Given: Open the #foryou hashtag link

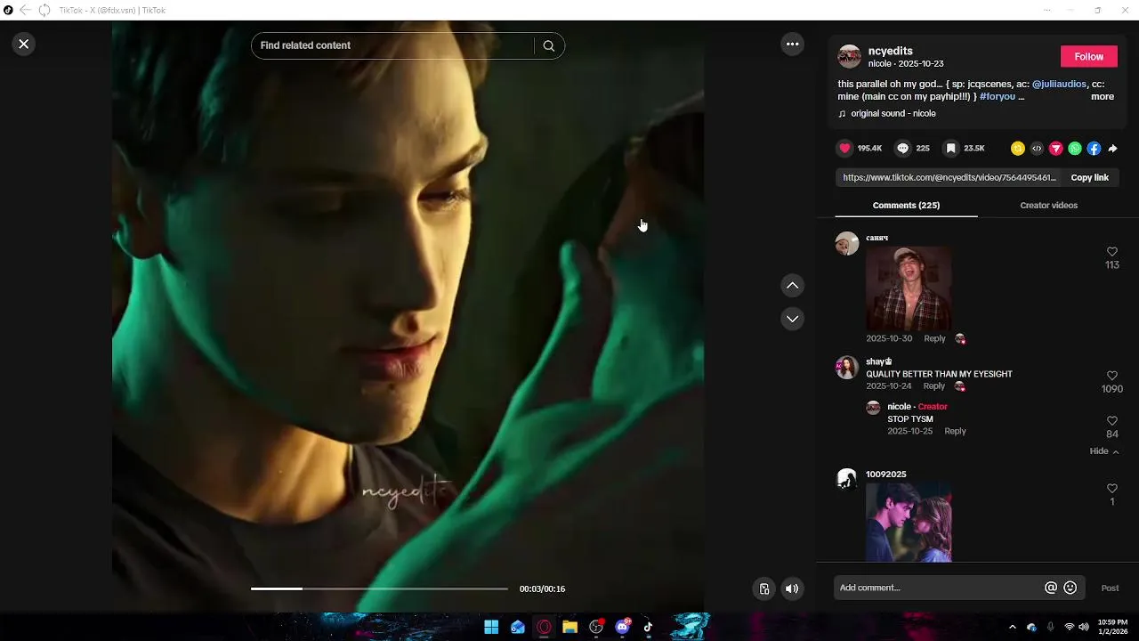Looking at the screenshot, I should coord(998,96).
